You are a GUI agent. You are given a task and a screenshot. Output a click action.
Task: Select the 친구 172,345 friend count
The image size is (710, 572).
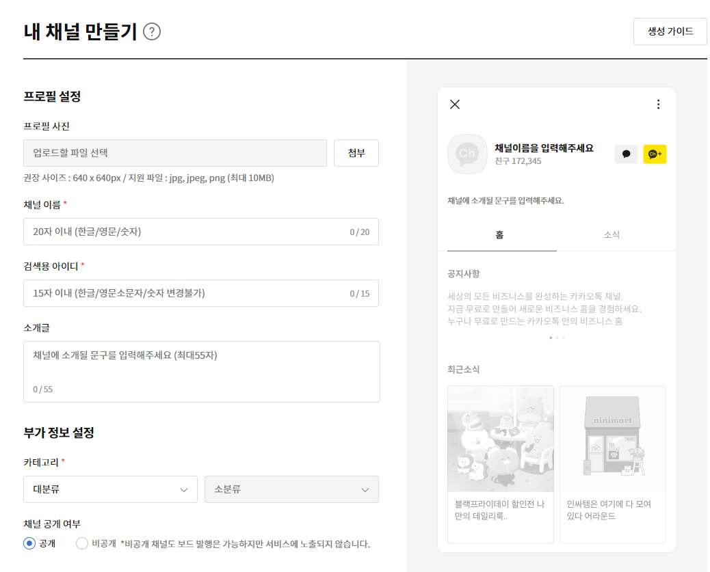tap(518, 161)
